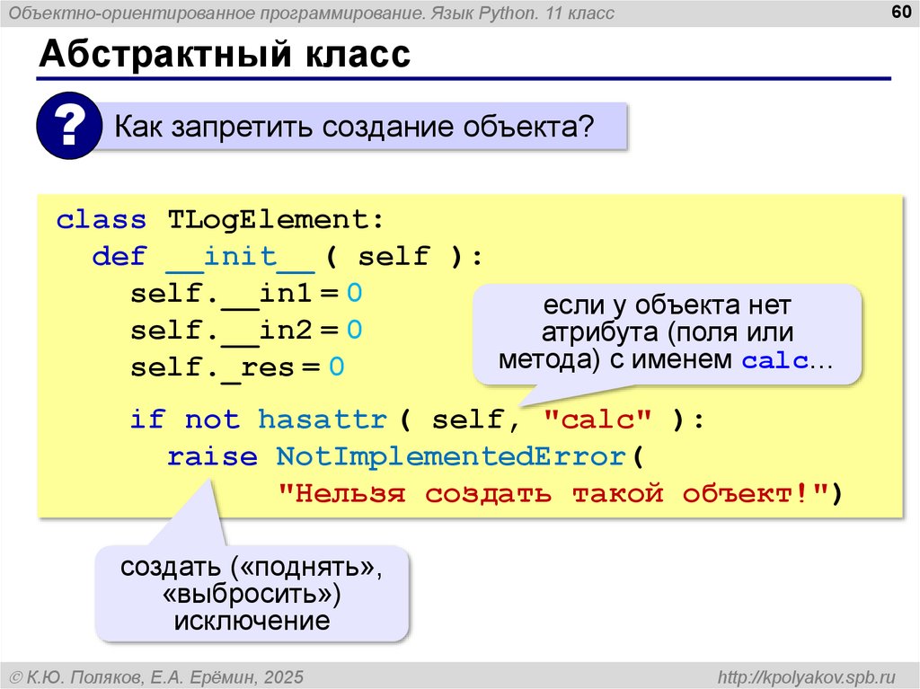Click the line "self.__in2 = 0"

click(x=246, y=330)
